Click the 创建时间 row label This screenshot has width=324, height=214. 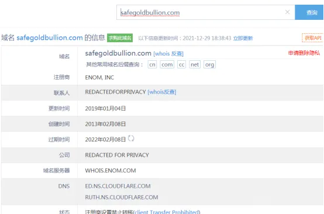tap(59, 124)
